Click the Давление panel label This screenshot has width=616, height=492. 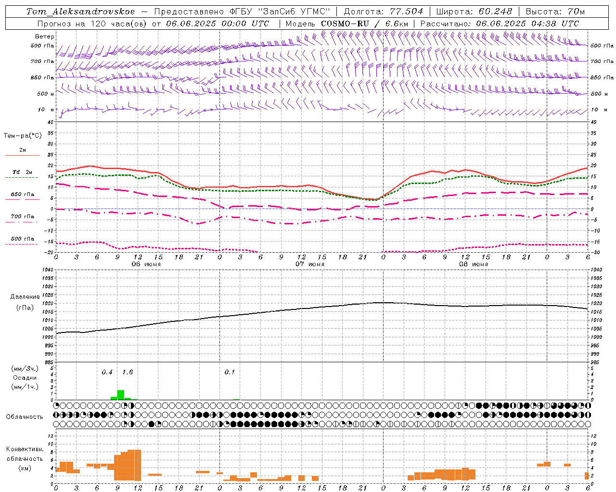click(x=25, y=297)
